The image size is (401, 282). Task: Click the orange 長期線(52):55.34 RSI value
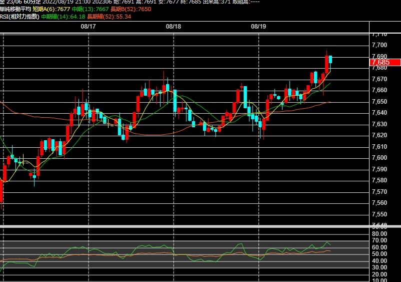coord(109,17)
